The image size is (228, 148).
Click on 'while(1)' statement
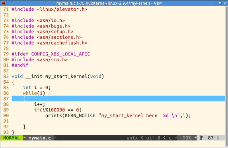coord(34,93)
